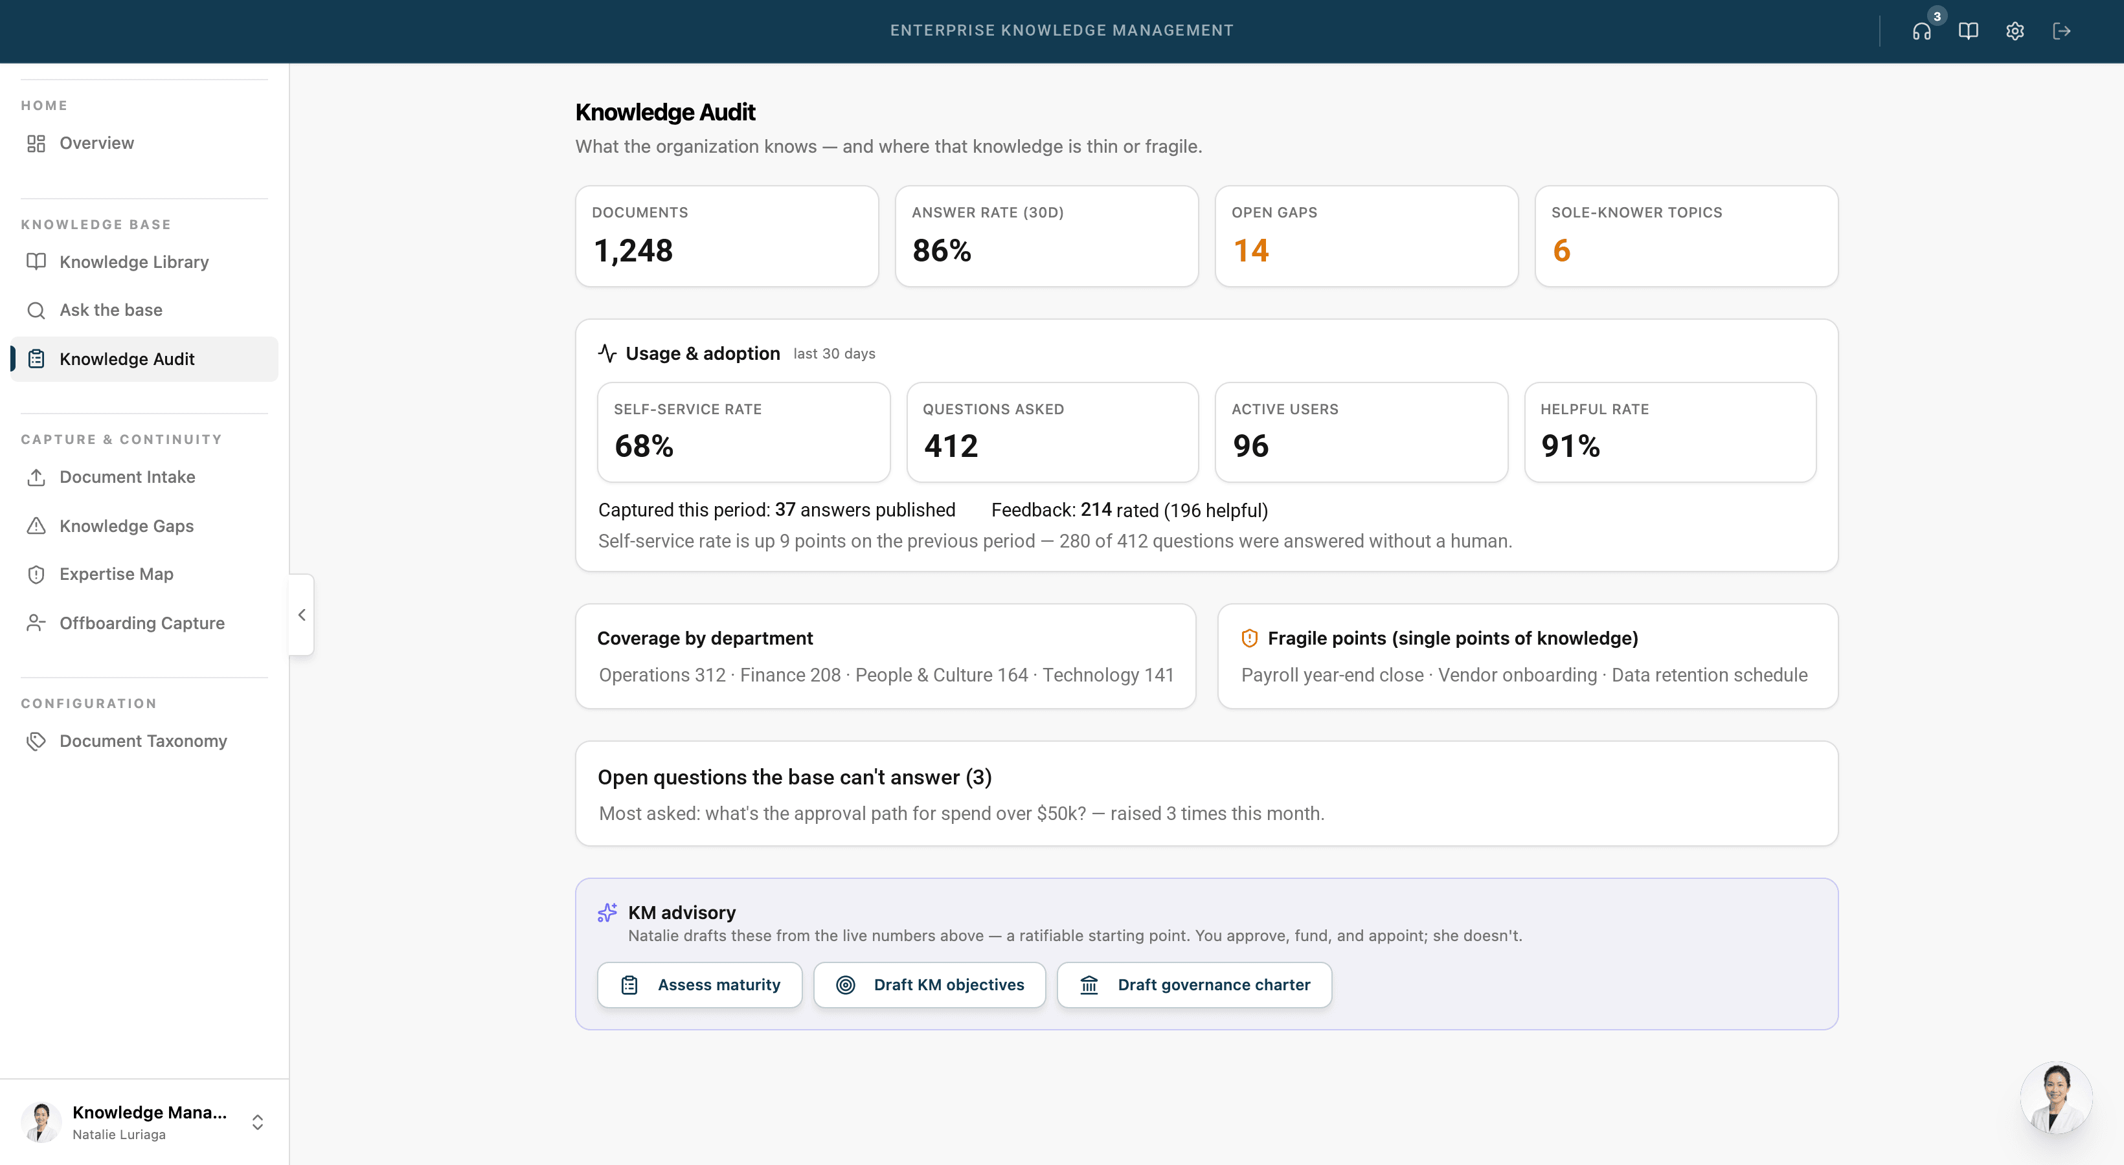Open Expertise Map page

pos(144,574)
